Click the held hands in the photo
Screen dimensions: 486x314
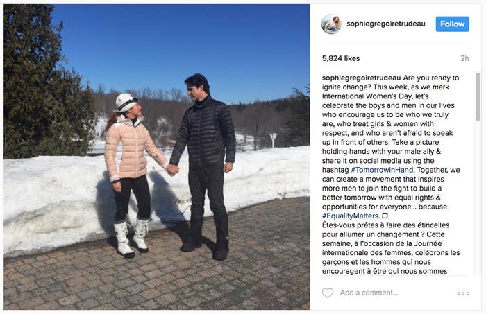click(172, 170)
